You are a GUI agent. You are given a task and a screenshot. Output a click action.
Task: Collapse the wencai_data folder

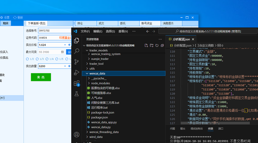[x=87, y=73]
